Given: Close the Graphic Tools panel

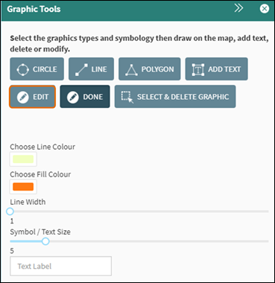Looking at the screenshot, I should pos(265,9).
